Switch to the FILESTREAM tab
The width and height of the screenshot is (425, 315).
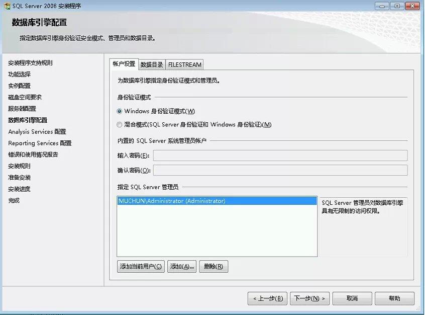pos(184,64)
